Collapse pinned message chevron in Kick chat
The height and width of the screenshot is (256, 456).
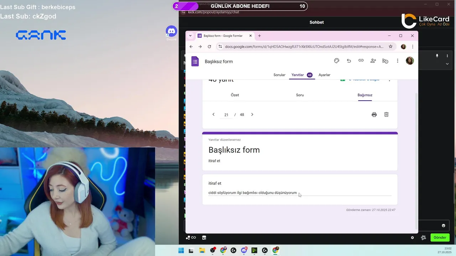(x=447, y=64)
